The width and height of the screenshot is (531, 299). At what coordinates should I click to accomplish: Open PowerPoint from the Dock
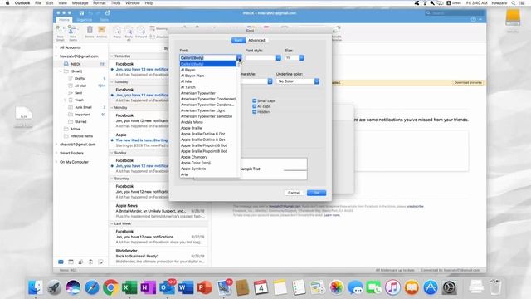205,287
